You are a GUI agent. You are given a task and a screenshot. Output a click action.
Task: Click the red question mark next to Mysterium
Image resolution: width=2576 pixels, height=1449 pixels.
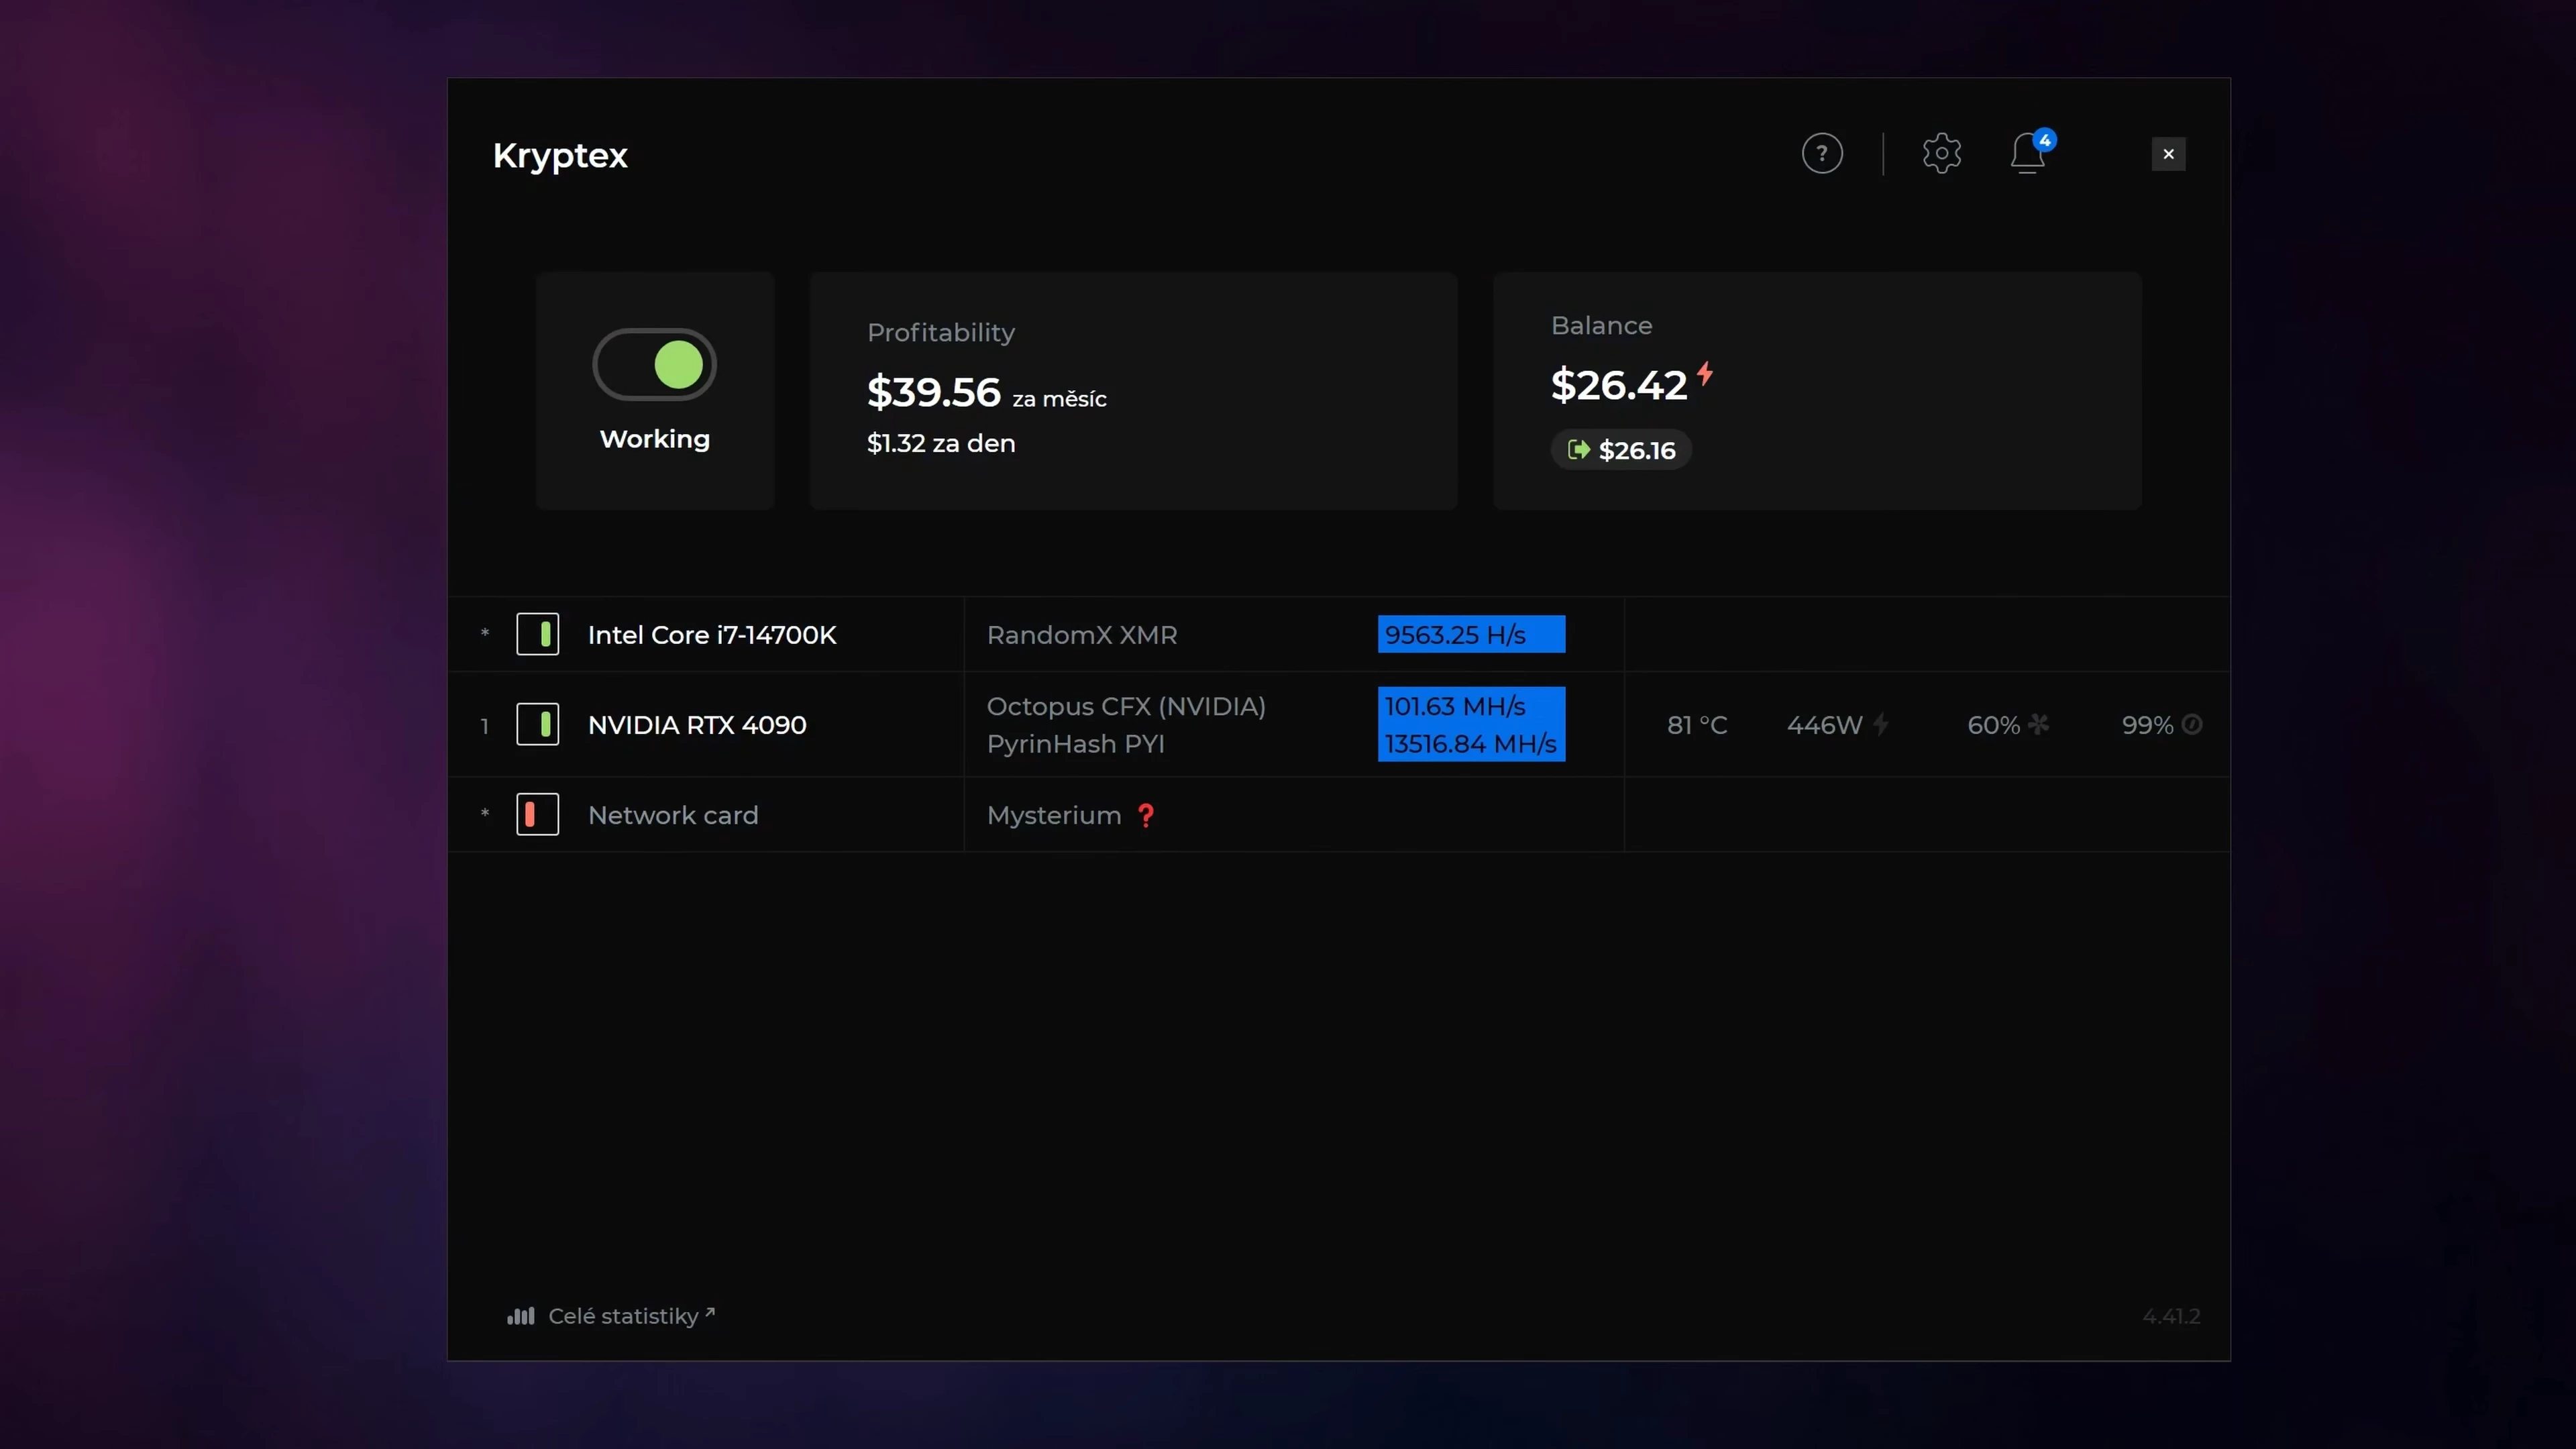pos(1146,816)
